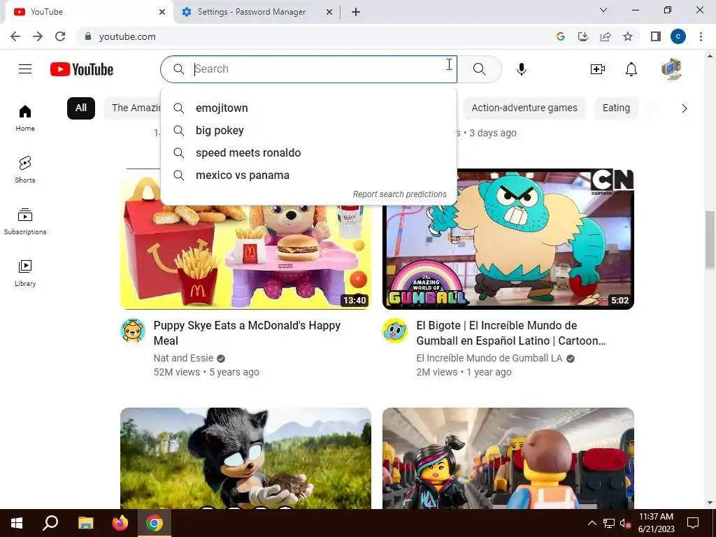Open the YouTube account avatar menu
Viewport: 716px width, 537px height.
click(x=671, y=69)
